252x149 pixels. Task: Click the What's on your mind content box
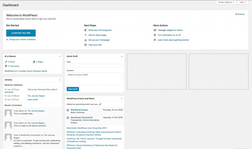(95, 79)
